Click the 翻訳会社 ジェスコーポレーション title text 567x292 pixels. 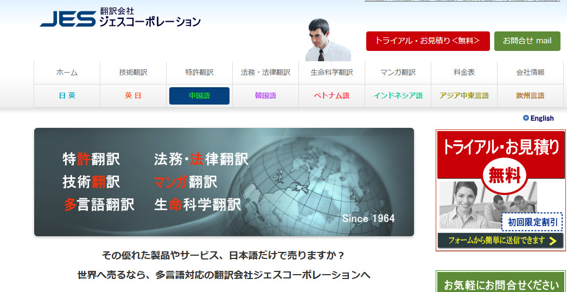(150, 17)
